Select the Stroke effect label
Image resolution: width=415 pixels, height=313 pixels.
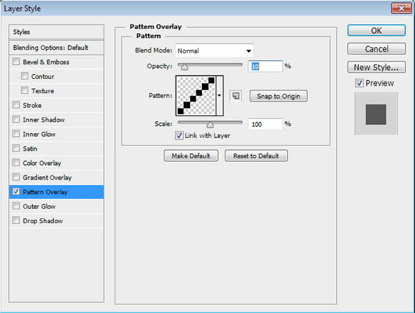32,105
